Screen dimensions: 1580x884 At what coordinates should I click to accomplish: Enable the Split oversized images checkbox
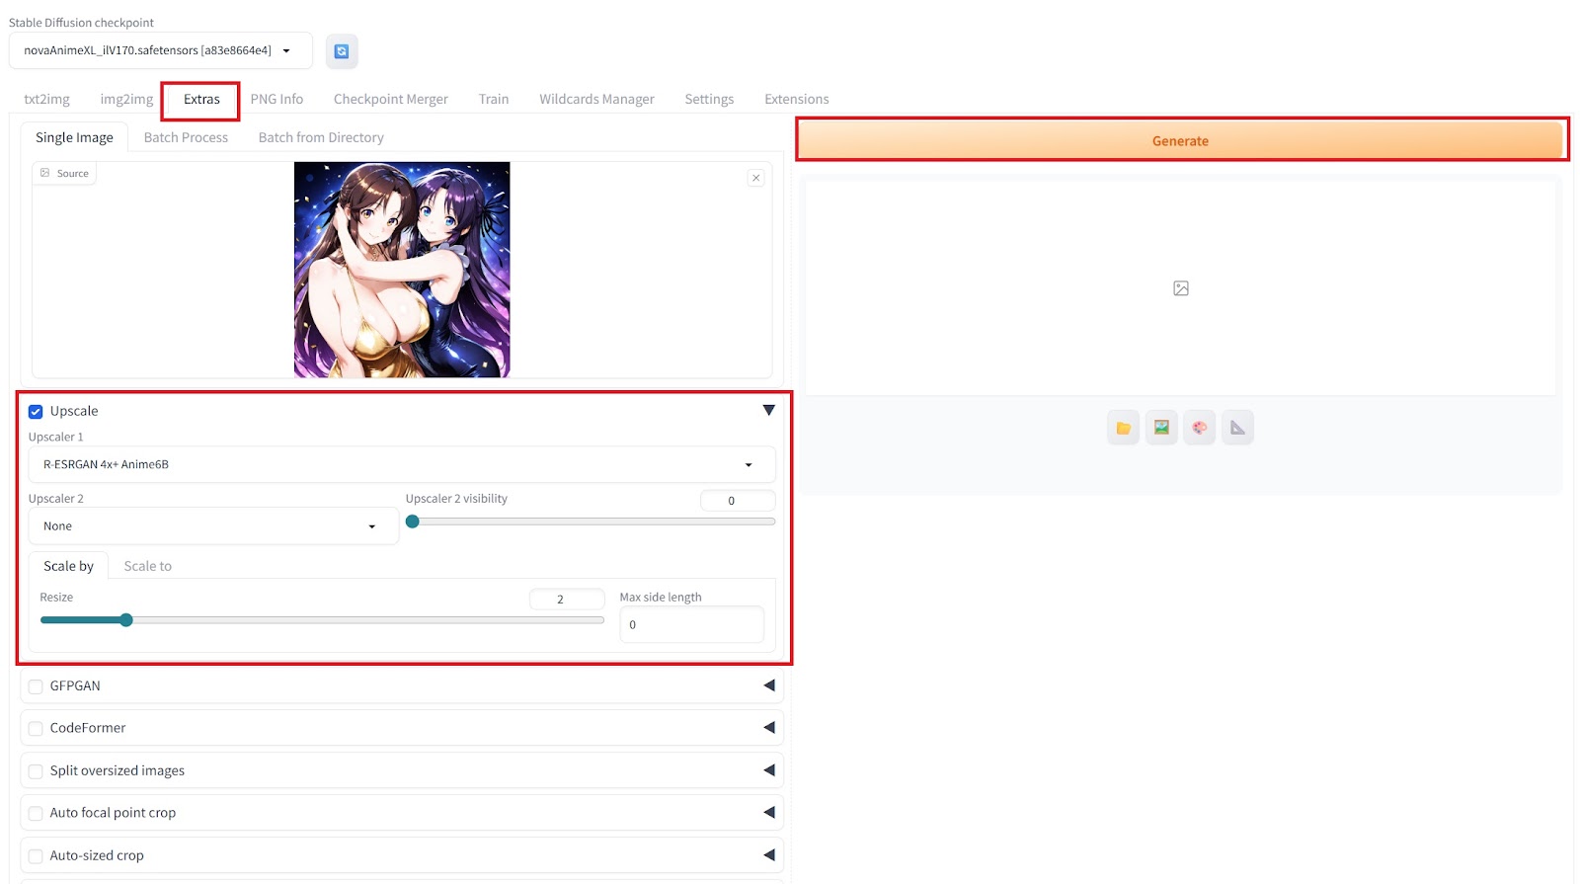point(36,771)
